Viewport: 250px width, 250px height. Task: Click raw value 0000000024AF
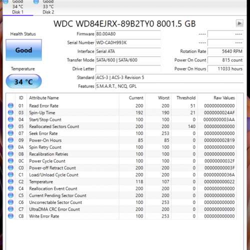coord(219,113)
